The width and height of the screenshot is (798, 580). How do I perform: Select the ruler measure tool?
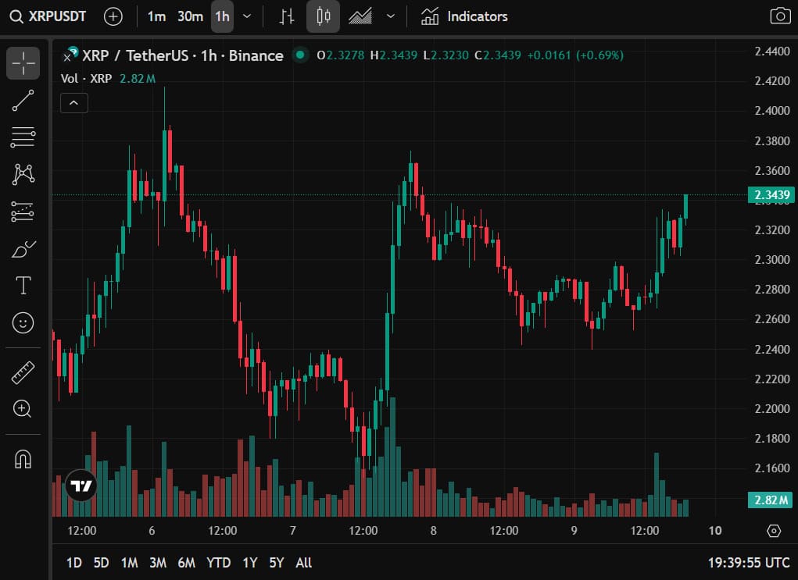click(23, 372)
